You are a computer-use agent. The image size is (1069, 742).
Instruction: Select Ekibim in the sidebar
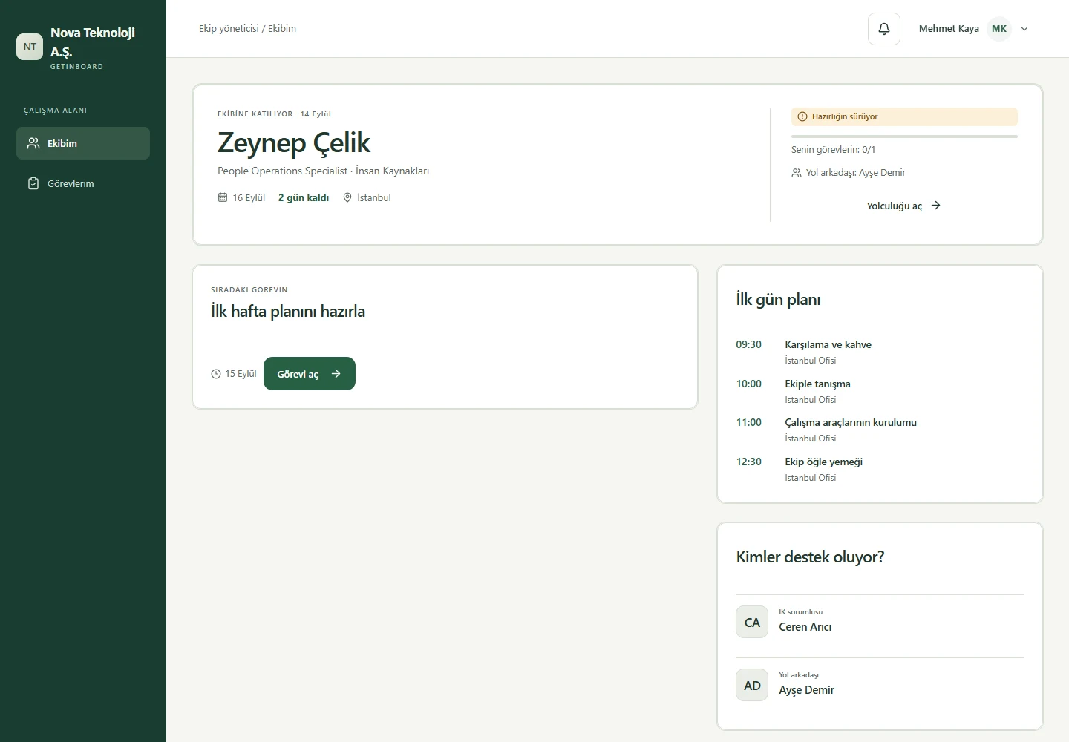(x=83, y=143)
